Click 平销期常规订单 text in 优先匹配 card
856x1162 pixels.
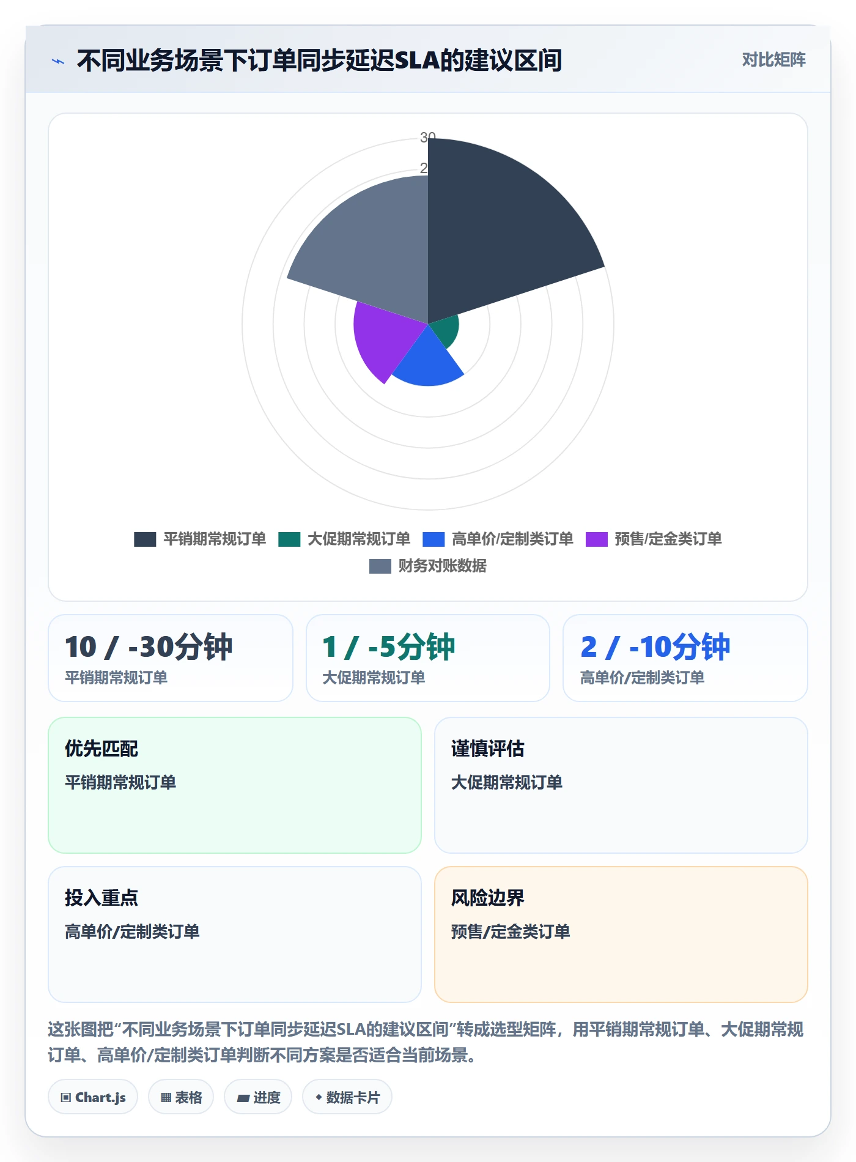[x=120, y=782]
